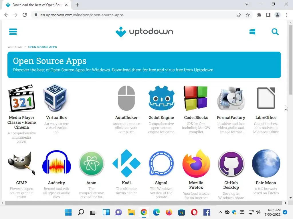View site security lock info

pyautogui.click(x=36, y=15)
